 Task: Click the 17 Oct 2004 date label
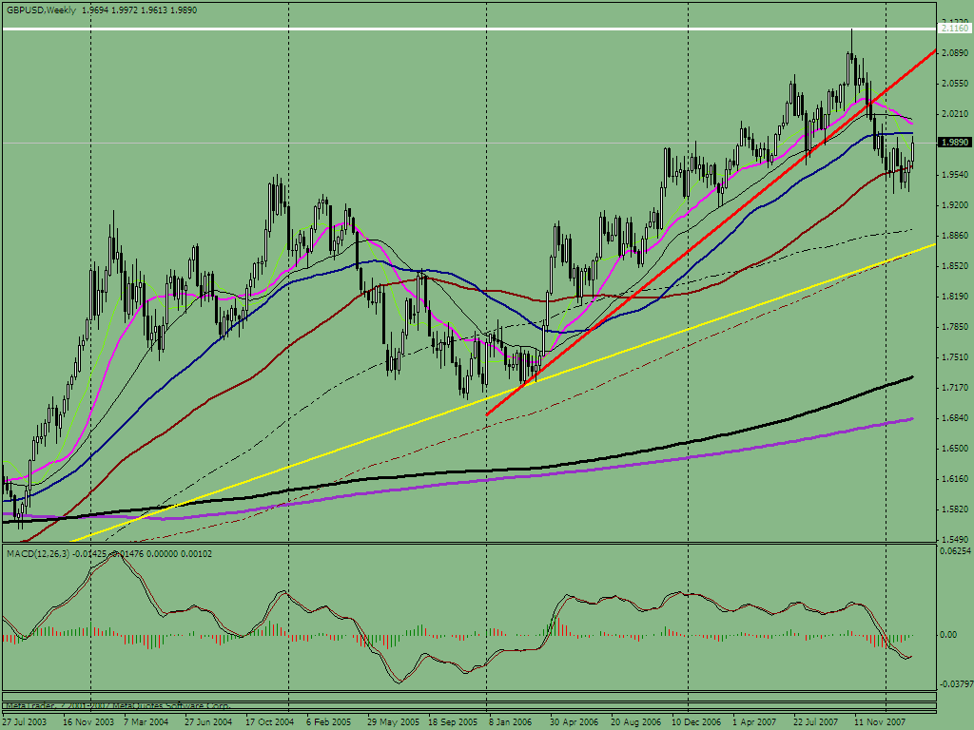click(269, 722)
